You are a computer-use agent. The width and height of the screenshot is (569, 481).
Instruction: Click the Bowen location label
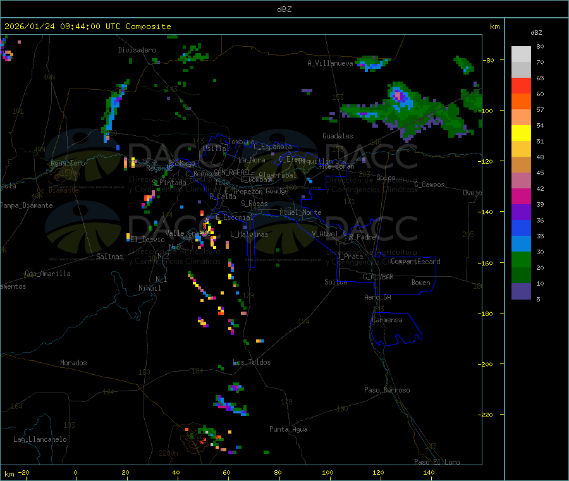[421, 283]
